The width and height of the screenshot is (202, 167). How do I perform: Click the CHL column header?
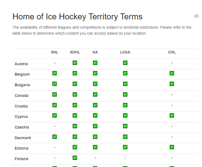[172, 52]
